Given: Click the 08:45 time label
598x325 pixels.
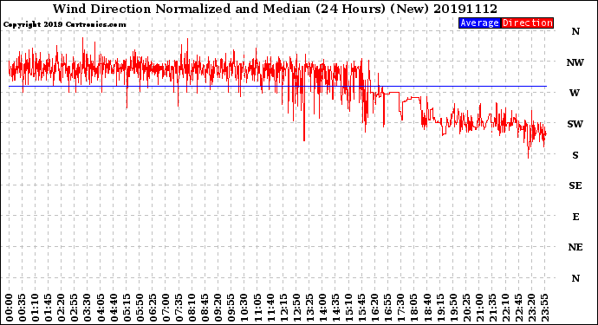Looking at the screenshot, I should click(x=205, y=308).
